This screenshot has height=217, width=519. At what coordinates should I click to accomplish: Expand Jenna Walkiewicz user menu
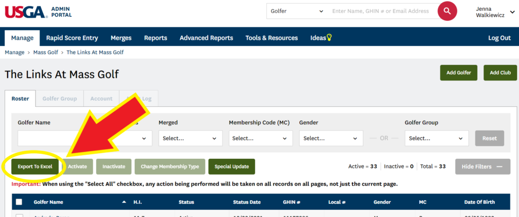pos(495,12)
